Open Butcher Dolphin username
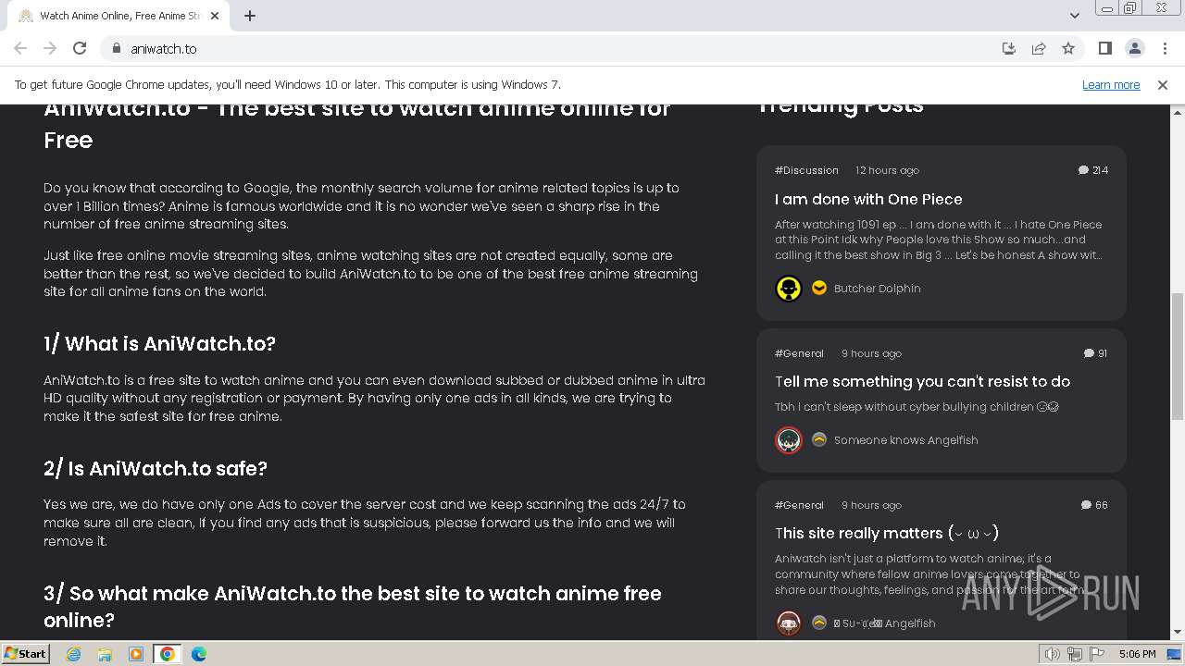 coord(877,289)
